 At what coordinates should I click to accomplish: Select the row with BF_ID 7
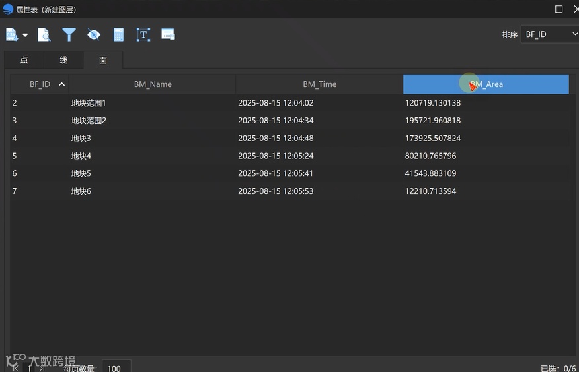point(290,191)
